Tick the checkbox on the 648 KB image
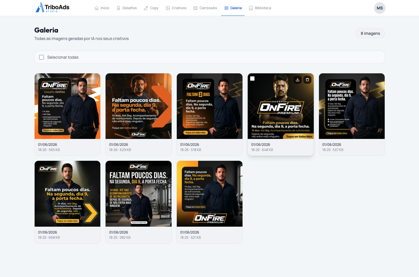The image size is (419, 277). click(252, 79)
